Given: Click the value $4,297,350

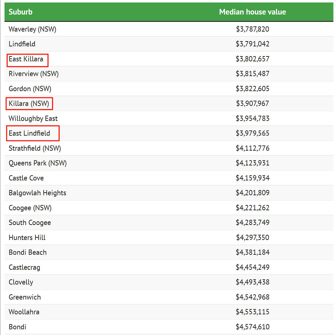Looking at the screenshot, I should (x=252, y=238).
